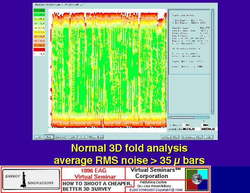
Task: Click the Help button at bottom right
Action: 209,137
